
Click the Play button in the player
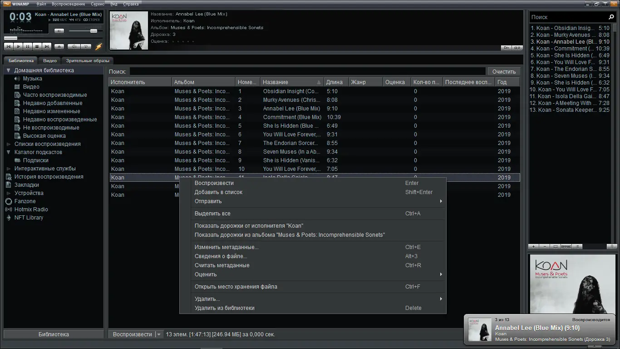click(18, 46)
